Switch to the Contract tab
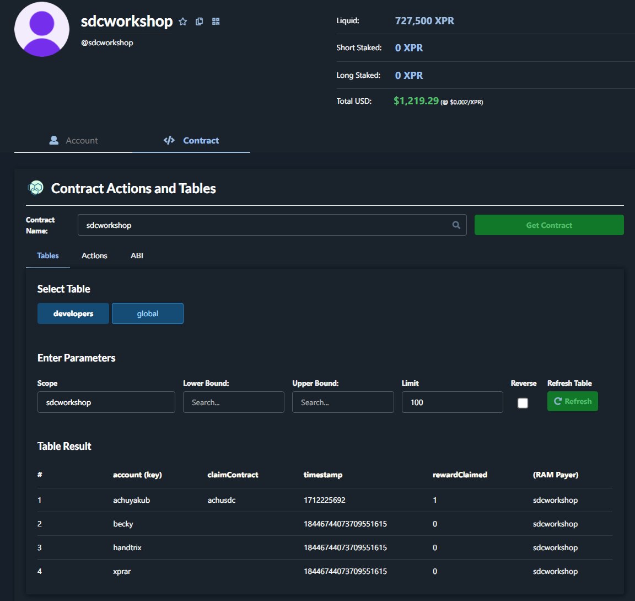 191,140
